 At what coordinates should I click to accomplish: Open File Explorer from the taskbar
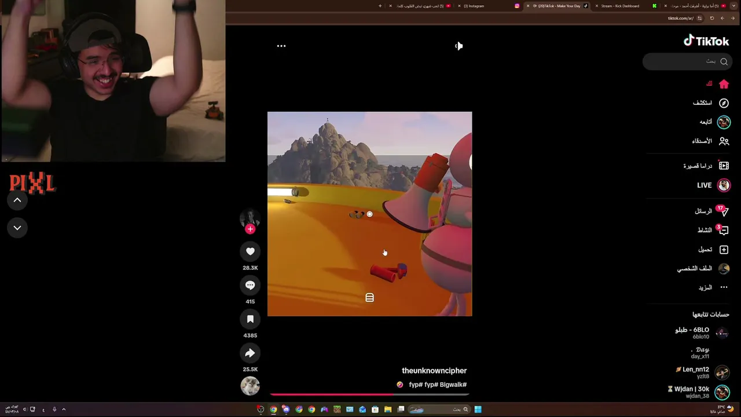pyautogui.click(x=388, y=409)
